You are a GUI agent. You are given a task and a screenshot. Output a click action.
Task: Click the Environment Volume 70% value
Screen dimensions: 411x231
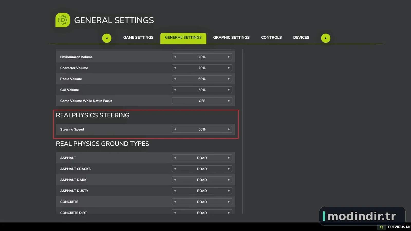[x=202, y=57]
